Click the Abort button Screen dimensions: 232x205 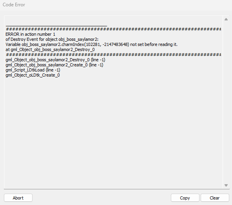click(x=18, y=198)
